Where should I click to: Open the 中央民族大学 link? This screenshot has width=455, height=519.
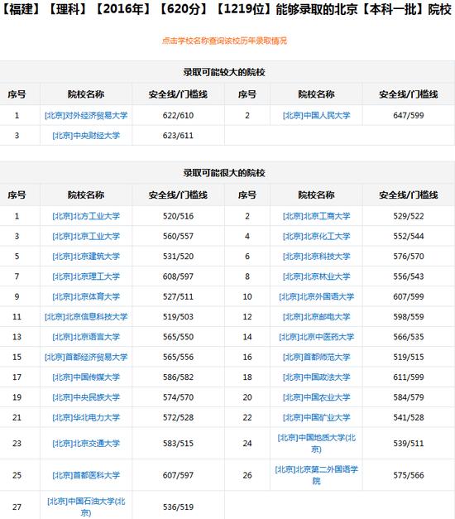click(86, 397)
